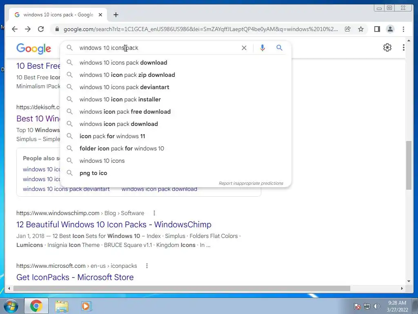Screen dimensions: 418x314
Task: Click the address bar URL
Action: point(200,29)
